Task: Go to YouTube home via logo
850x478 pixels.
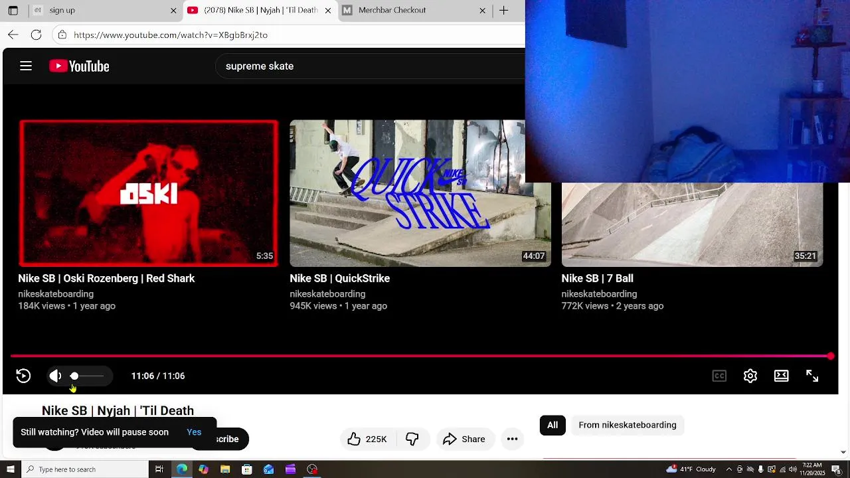Action: point(79,66)
